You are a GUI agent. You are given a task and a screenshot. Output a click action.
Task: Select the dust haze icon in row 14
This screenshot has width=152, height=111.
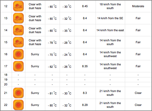click(18, 30)
